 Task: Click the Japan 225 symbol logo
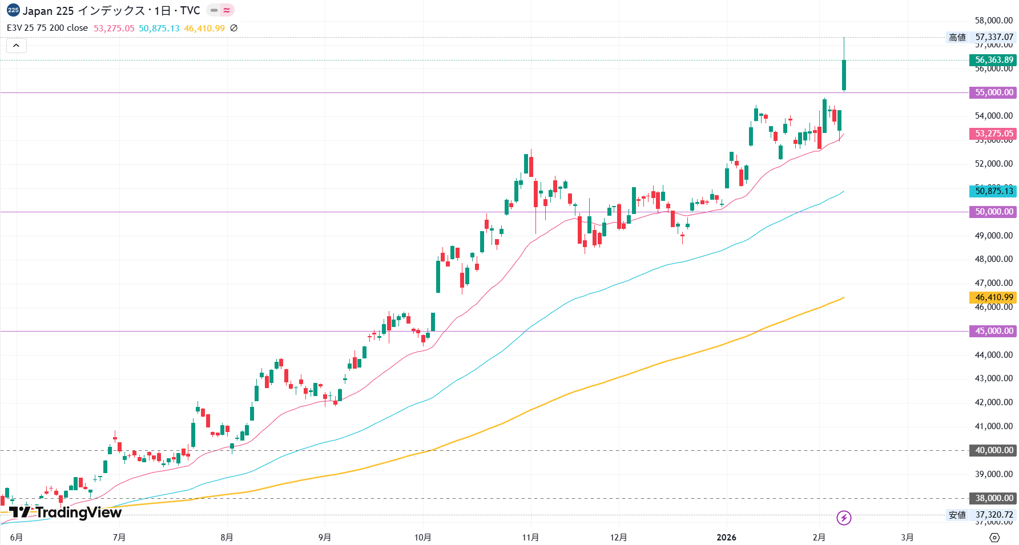tap(13, 10)
